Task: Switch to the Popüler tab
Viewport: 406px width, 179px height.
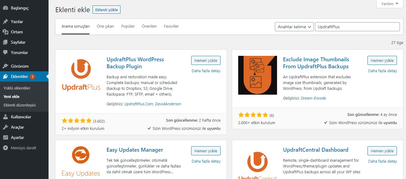Action: [128, 26]
